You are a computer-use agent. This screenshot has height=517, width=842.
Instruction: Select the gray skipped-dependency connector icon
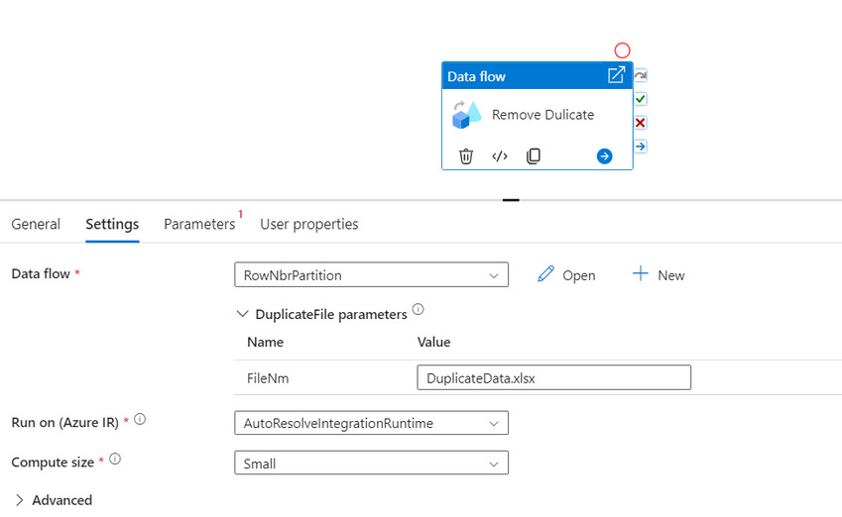click(640, 75)
